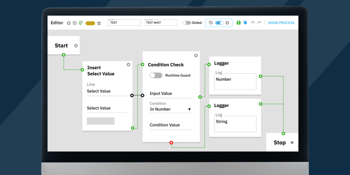Screen dimensions: 350x175
Task: Select the Logger title above the Number log
Action: pos(221,63)
